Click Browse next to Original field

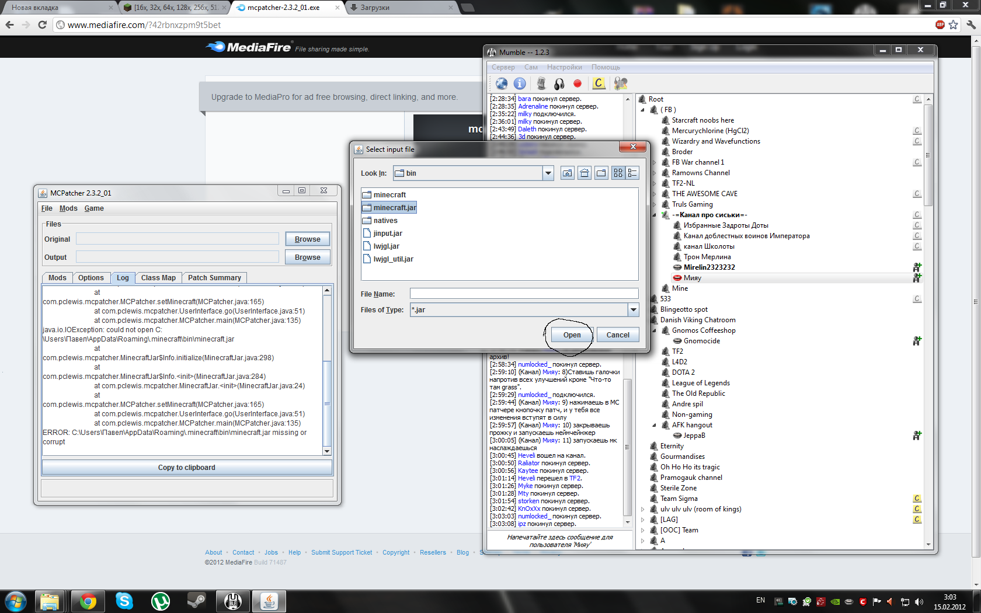pos(308,239)
